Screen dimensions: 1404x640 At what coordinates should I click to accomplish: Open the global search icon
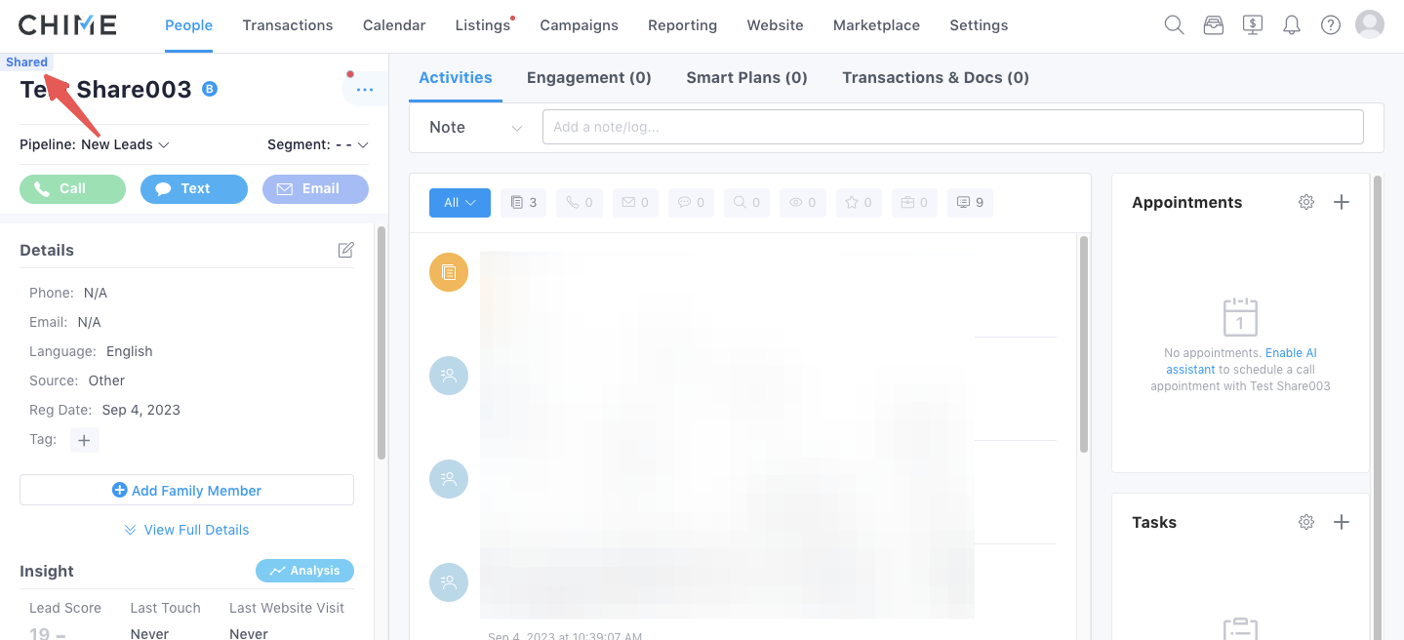point(1174,25)
